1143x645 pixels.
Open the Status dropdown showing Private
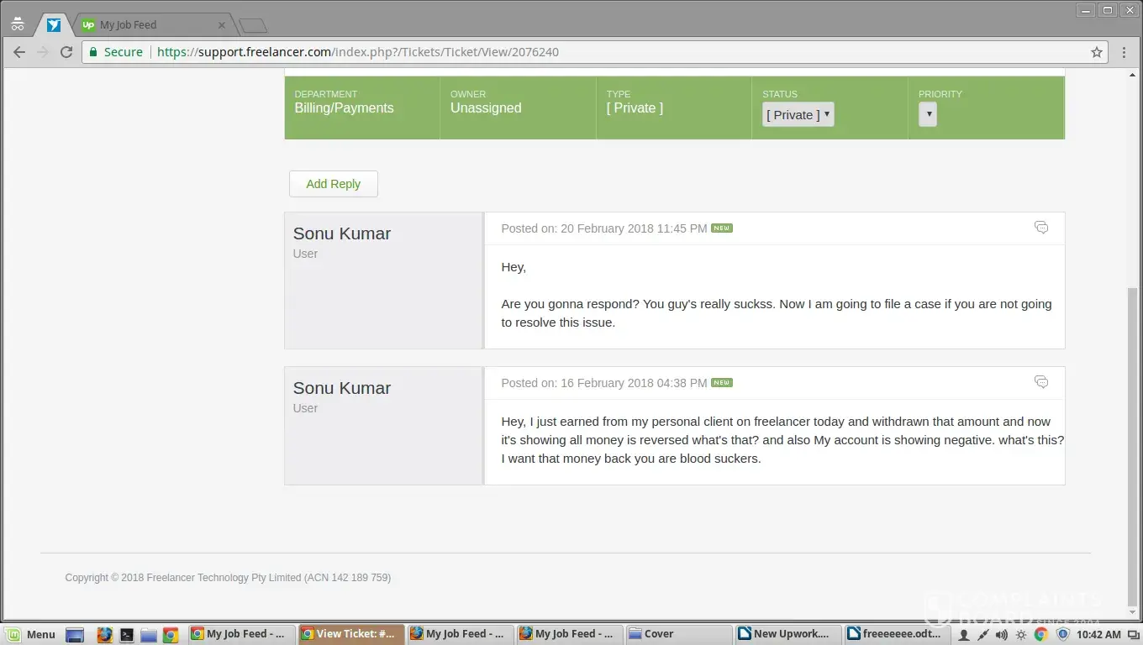pyautogui.click(x=798, y=115)
